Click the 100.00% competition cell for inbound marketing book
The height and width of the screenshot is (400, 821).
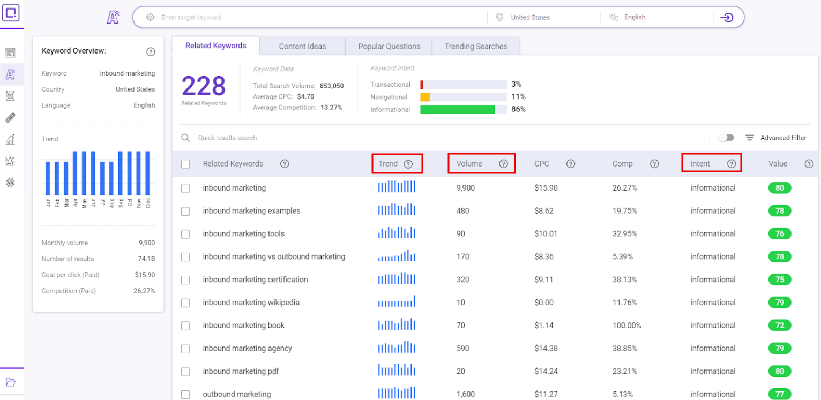[627, 326]
